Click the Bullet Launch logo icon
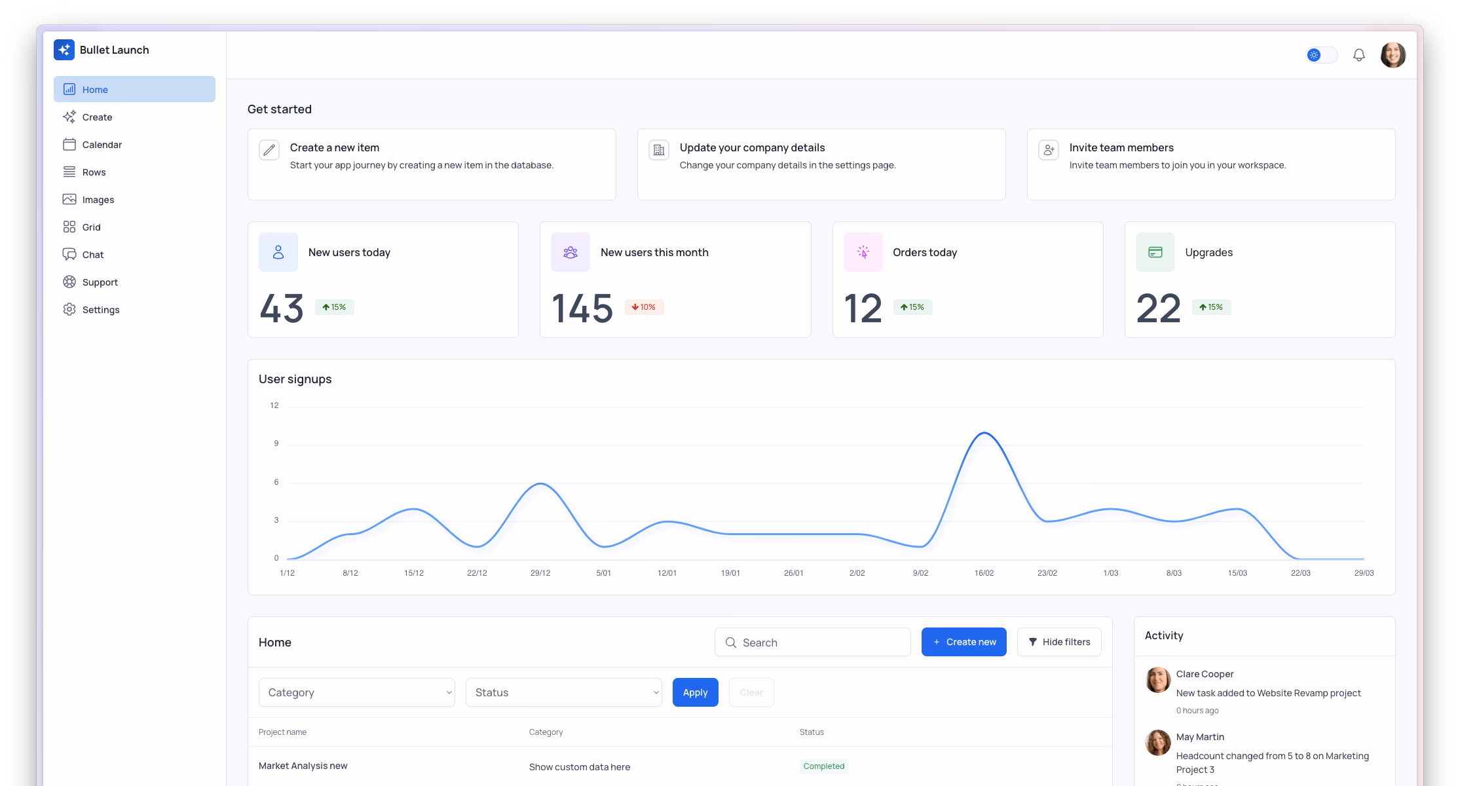The width and height of the screenshot is (1460, 786). pos(64,49)
